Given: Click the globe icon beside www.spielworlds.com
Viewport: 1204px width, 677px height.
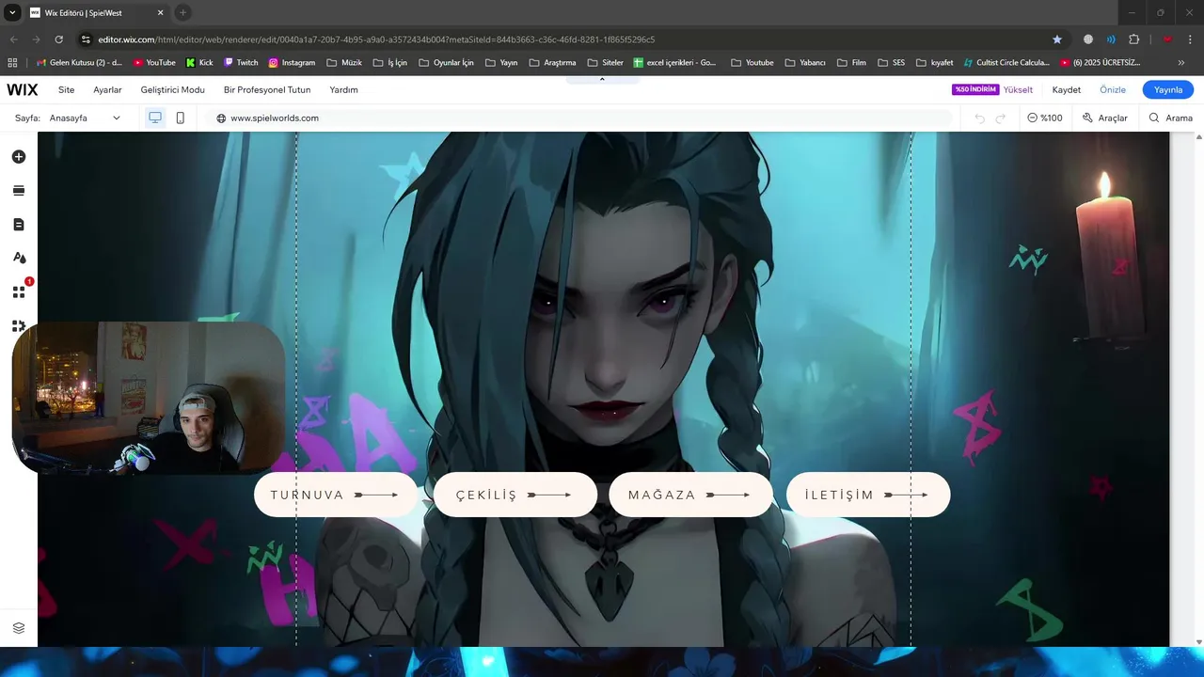Looking at the screenshot, I should (x=221, y=118).
